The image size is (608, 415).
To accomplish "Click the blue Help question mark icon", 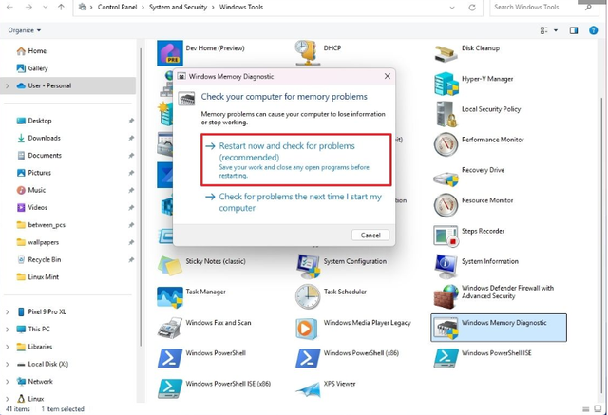I will (x=593, y=30).
